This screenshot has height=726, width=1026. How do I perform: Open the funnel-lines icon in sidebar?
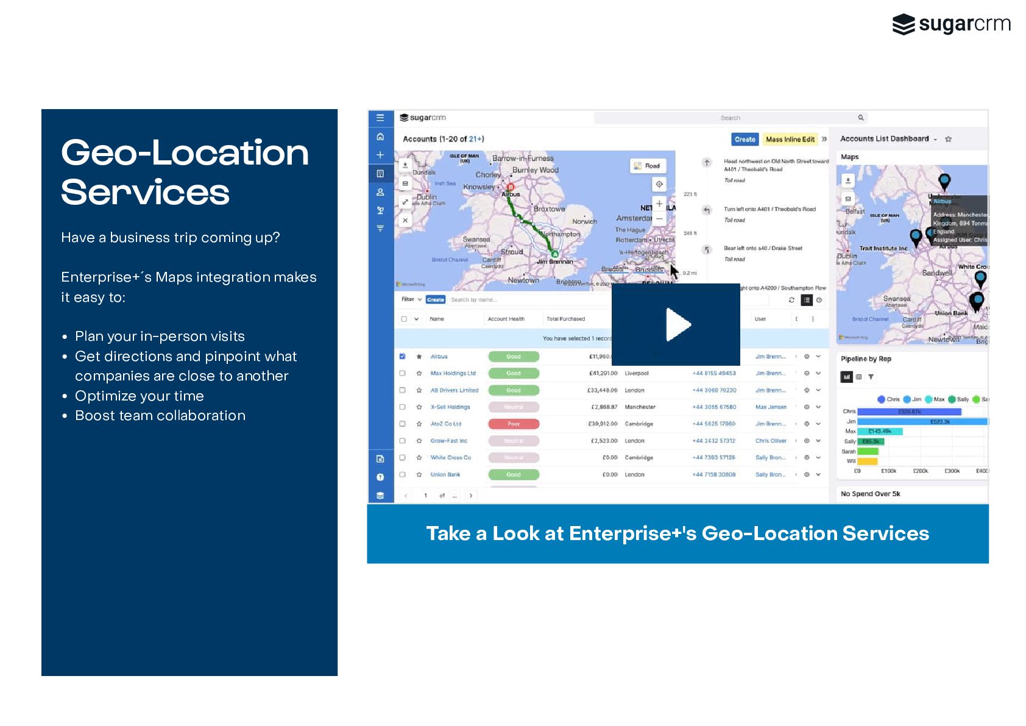(380, 229)
